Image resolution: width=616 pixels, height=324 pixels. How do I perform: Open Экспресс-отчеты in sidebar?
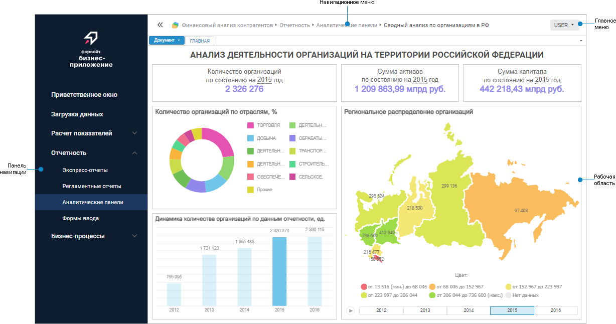(x=85, y=170)
